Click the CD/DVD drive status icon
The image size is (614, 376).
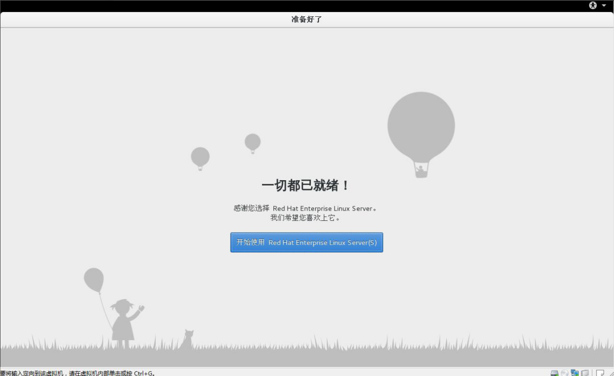tap(564, 373)
